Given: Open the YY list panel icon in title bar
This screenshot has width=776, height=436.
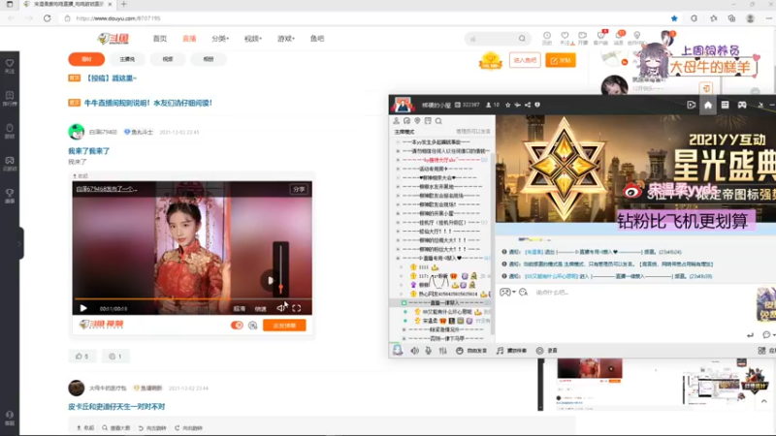Looking at the screenshot, I should point(725,105).
